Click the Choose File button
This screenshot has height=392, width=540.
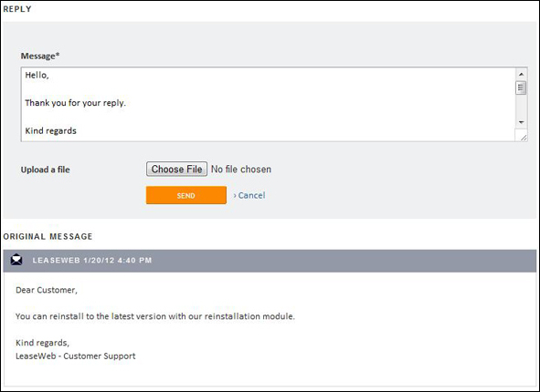coord(176,169)
